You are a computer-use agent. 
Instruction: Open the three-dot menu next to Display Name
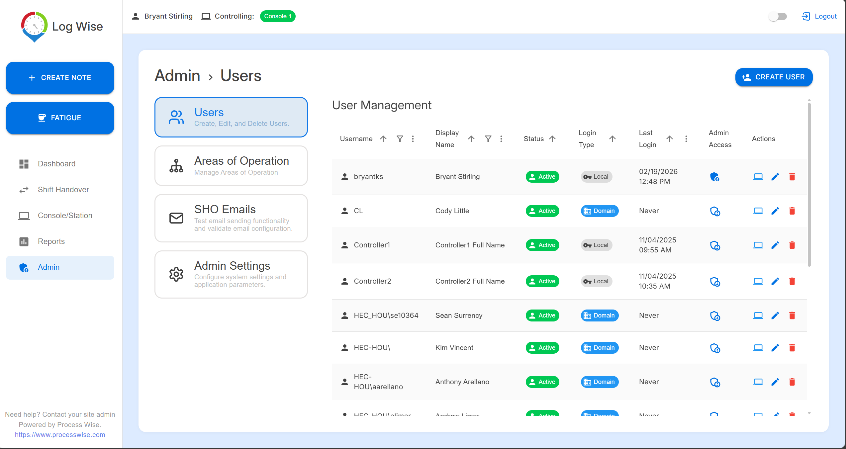pyautogui.click(x=501, y=139)
